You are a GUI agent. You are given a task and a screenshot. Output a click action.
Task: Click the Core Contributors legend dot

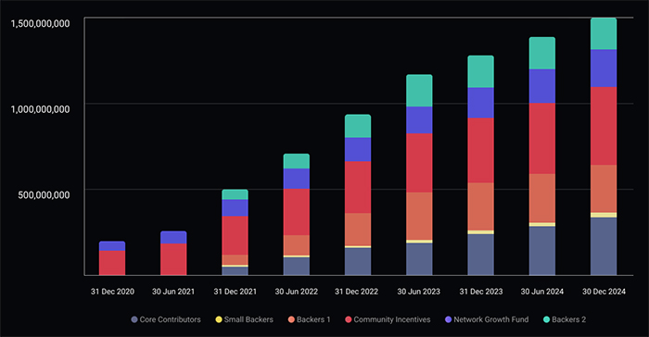click(x=134, y=319)
